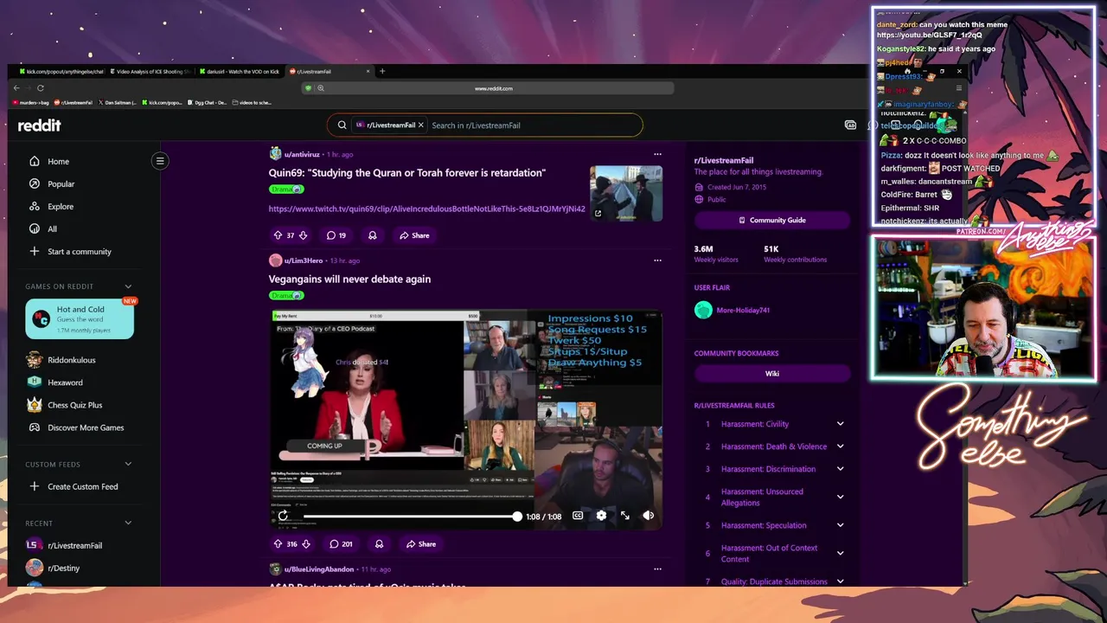Expand rule 6 Out of Context Content
The height and width of the screenshot is (623, 1107).
point(840,554)
